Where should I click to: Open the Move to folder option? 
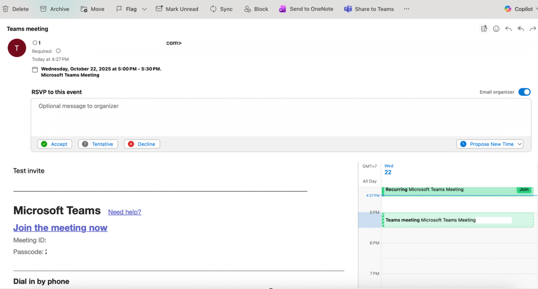tap(92, 9)
